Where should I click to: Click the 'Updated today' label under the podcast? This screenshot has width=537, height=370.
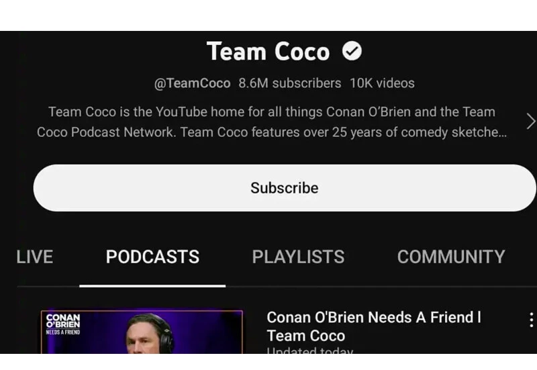click(x=309, y=351)
